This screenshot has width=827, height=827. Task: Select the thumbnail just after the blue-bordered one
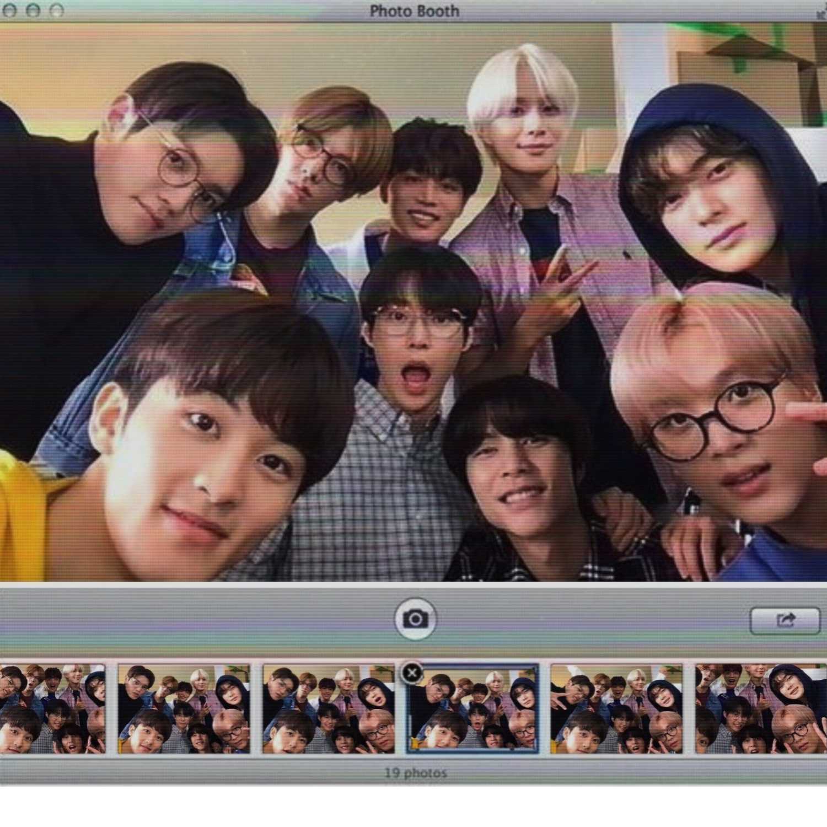[616, 709]
